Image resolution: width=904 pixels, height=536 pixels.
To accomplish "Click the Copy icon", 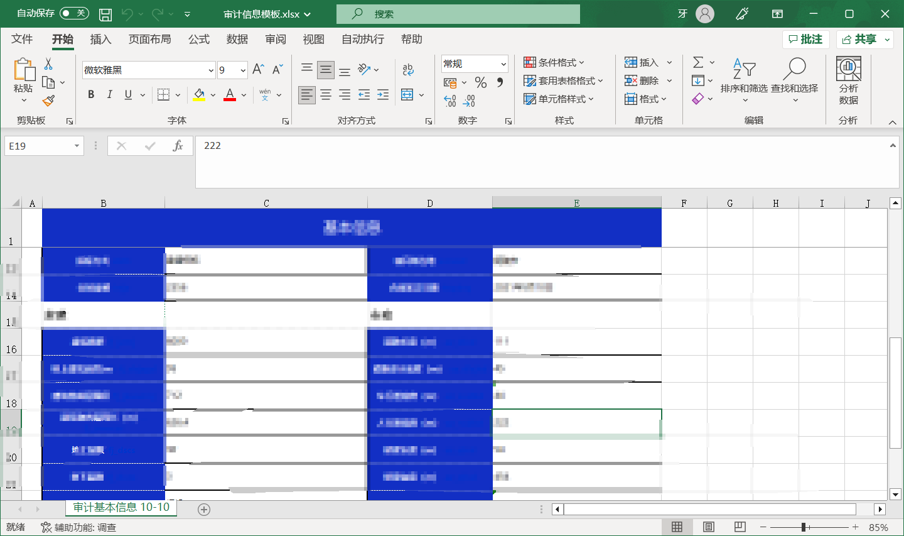I will (x=48, y=82).
